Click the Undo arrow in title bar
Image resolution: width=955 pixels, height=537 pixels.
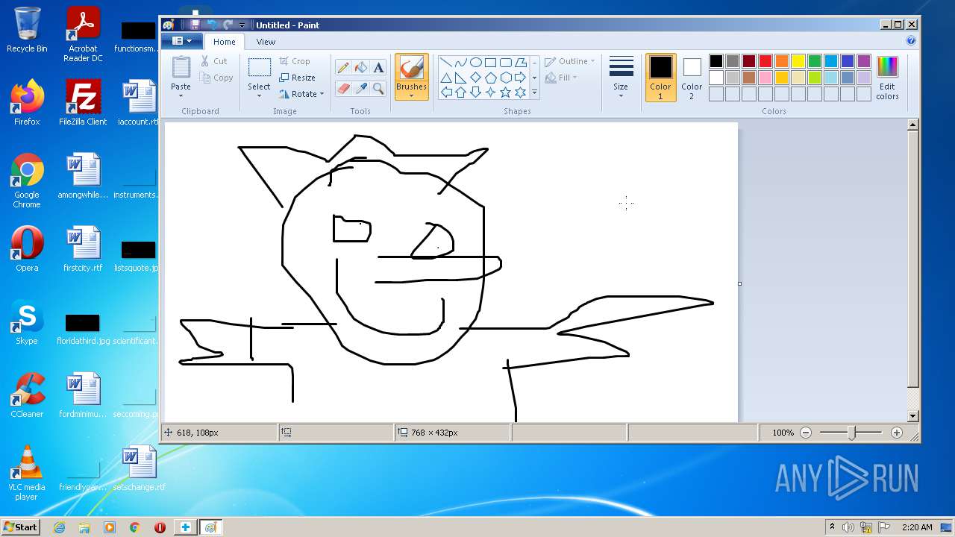click(x=213, y=25)
